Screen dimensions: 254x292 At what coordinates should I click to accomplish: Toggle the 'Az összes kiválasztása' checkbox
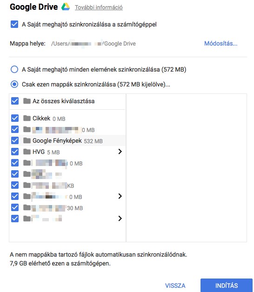click(15, 101)
